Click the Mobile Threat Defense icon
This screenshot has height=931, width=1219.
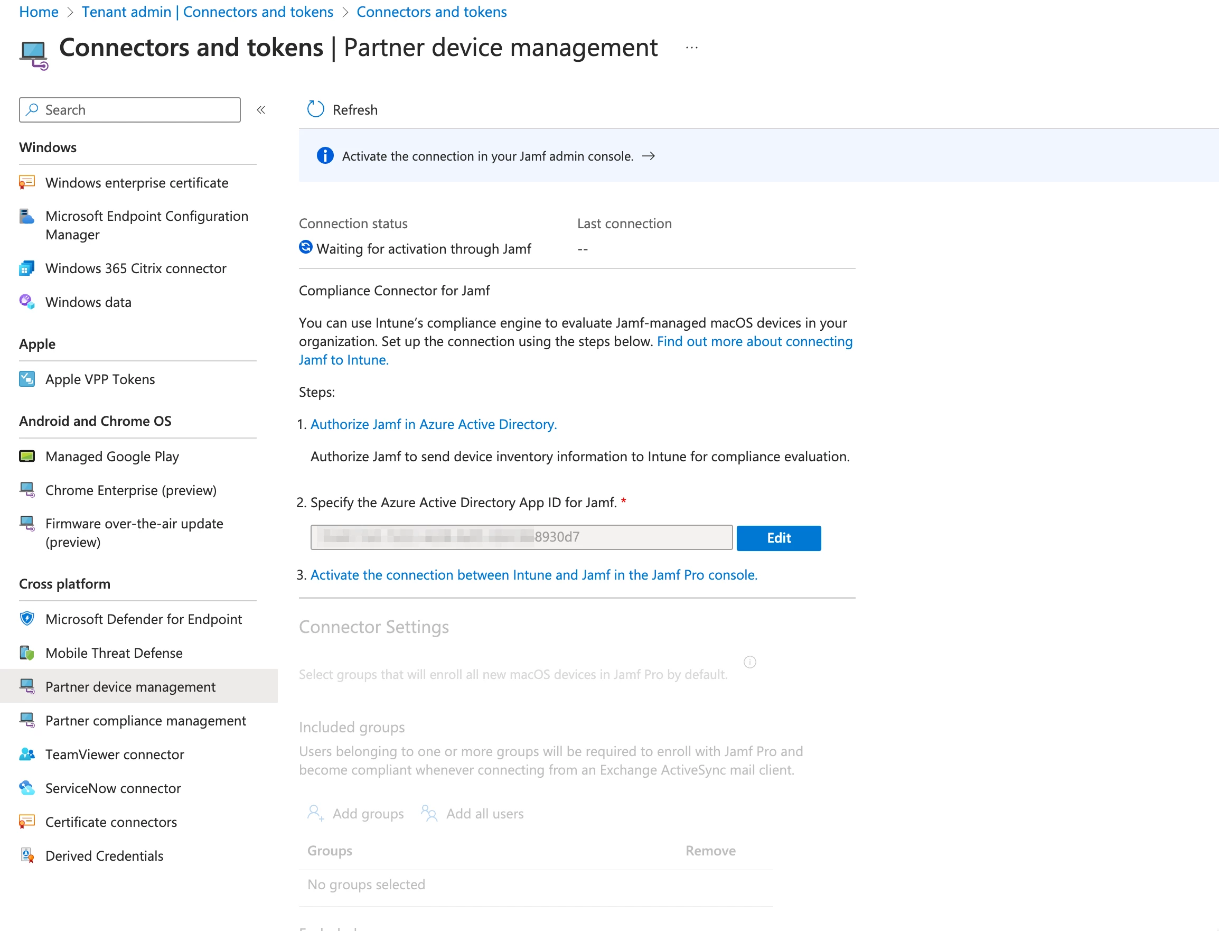(26, 652)
